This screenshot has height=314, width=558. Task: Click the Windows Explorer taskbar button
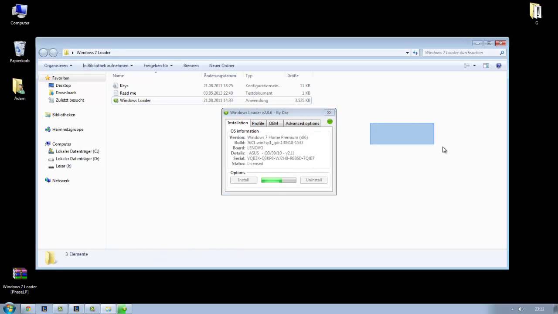pyautogui.click(x=108, y=309)
